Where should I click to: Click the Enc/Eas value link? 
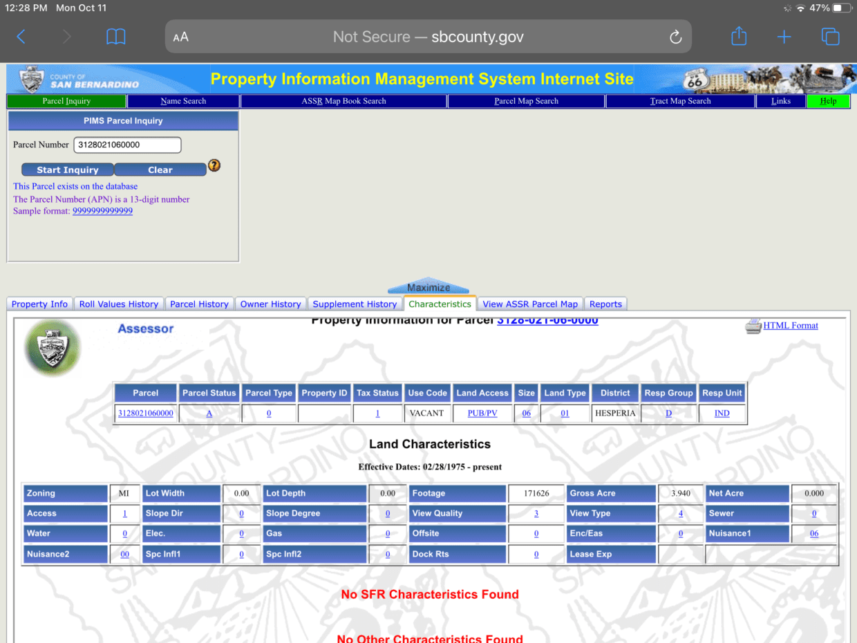pyautogui.click(x=681, y=534)
